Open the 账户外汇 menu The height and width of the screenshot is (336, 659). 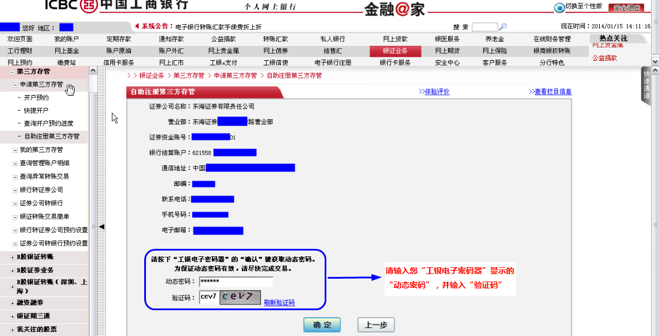point(171,51)
